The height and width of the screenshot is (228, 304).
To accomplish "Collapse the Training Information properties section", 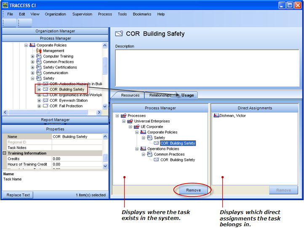I will (x=5, y=153).
